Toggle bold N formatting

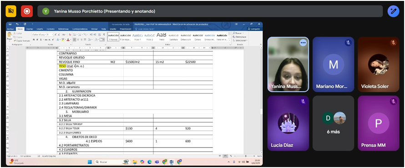pos(34,40)
